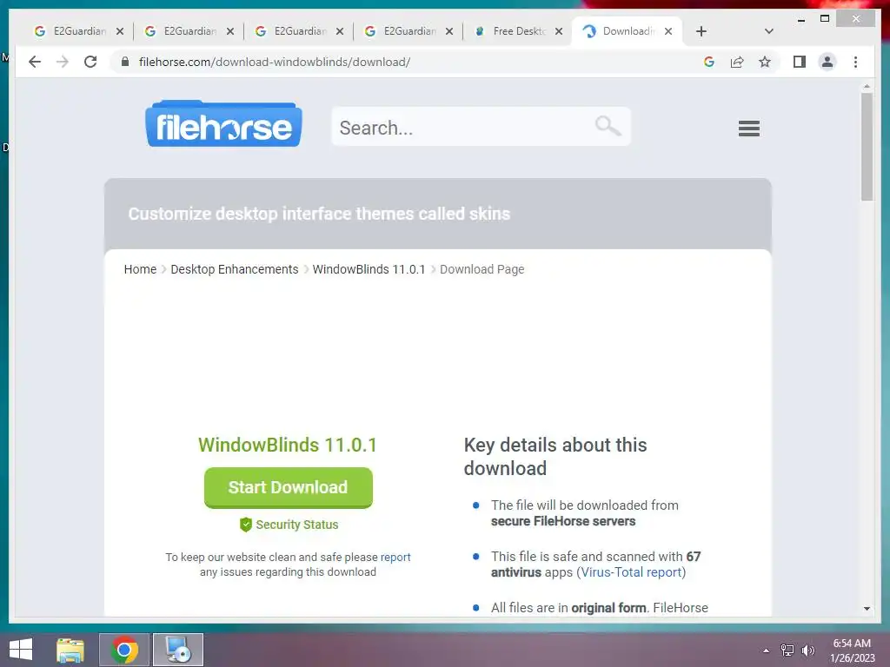Open the Virus-Total report link
Viewport: 890px width, 667px height.
(631, 572)
